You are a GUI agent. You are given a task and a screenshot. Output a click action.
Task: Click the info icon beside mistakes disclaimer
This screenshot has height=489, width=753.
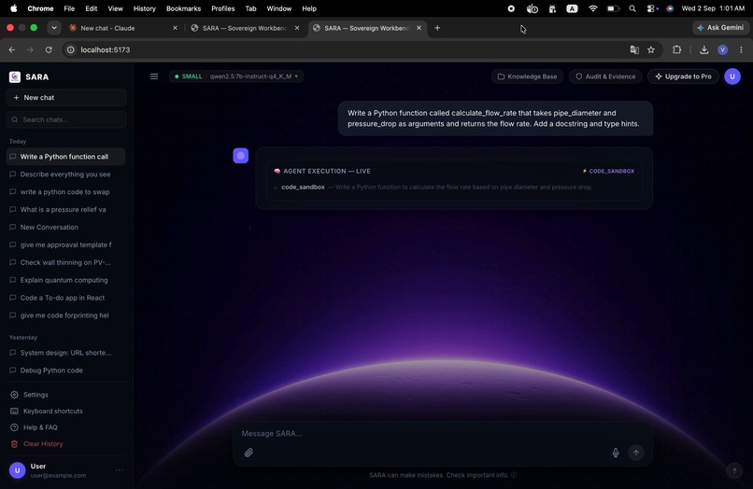pos(514,475)
